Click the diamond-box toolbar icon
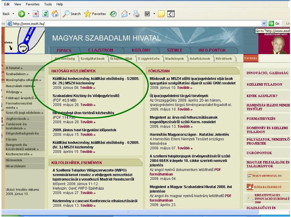 pyautogui.click(x=171, y=14)
